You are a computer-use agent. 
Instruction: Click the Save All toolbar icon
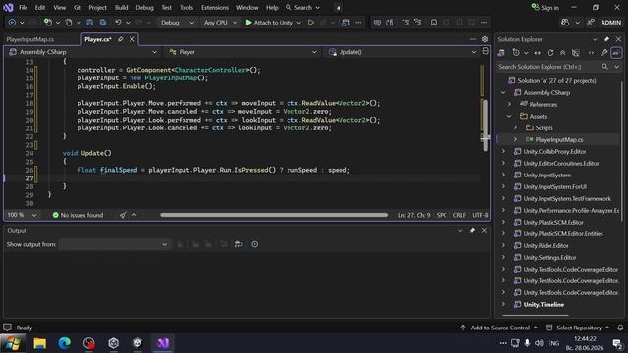coord(103,23)
